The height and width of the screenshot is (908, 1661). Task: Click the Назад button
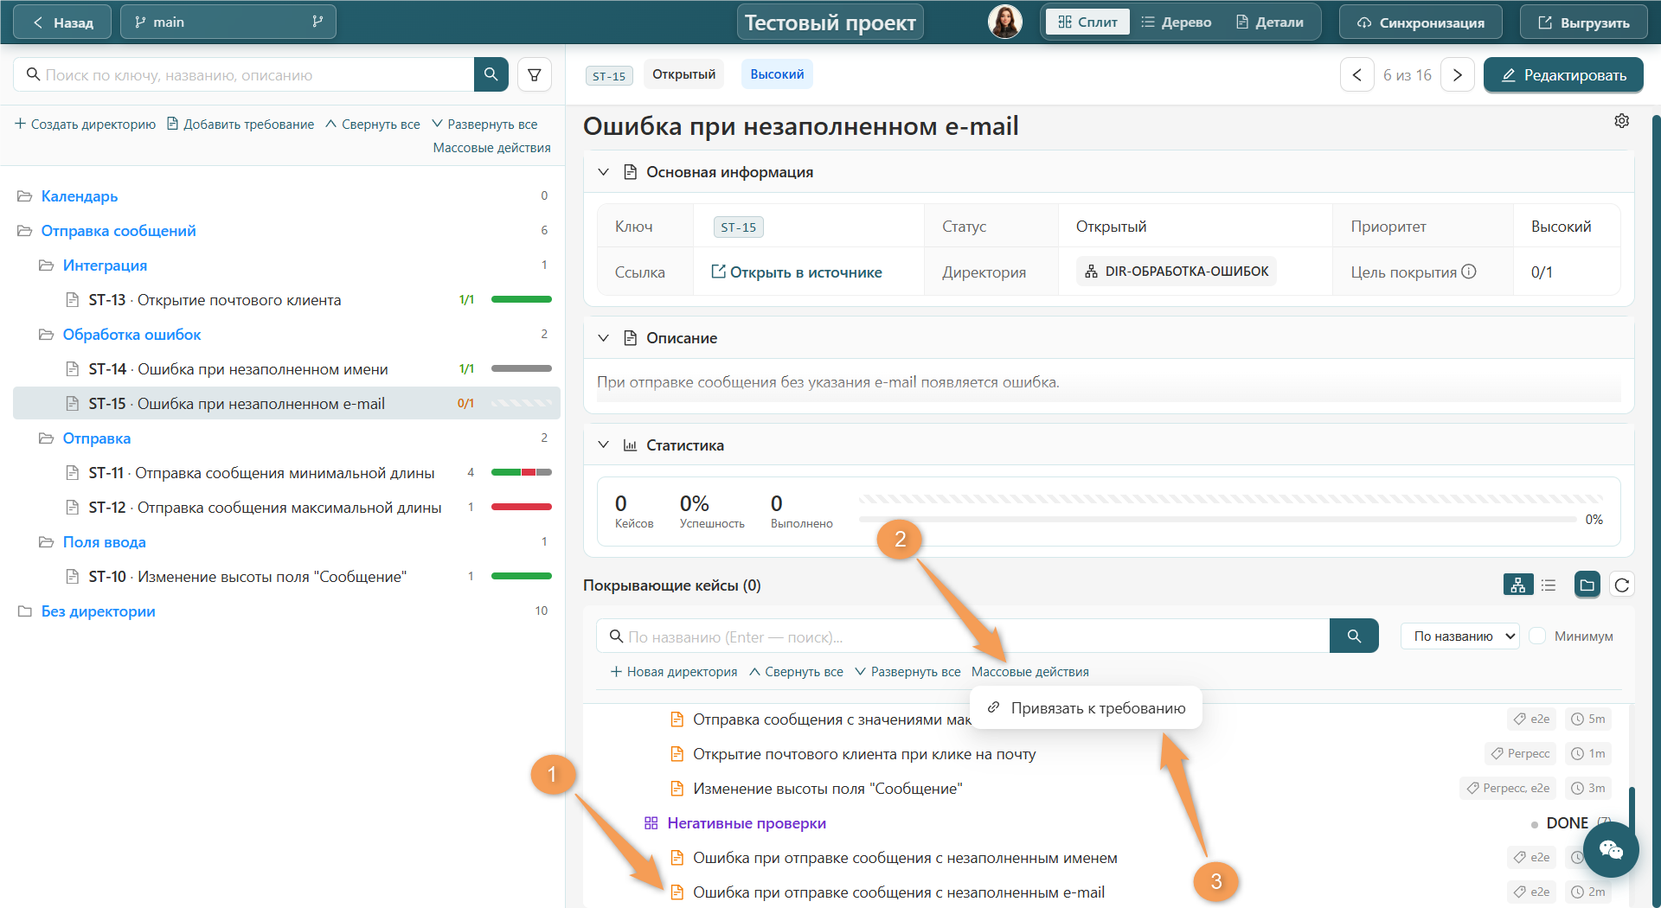(62, 22)
